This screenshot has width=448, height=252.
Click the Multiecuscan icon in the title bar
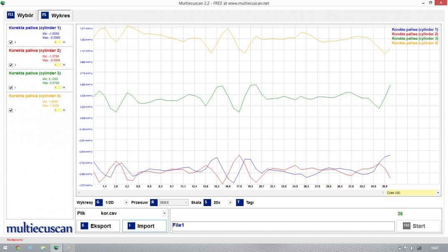[3, 3]
